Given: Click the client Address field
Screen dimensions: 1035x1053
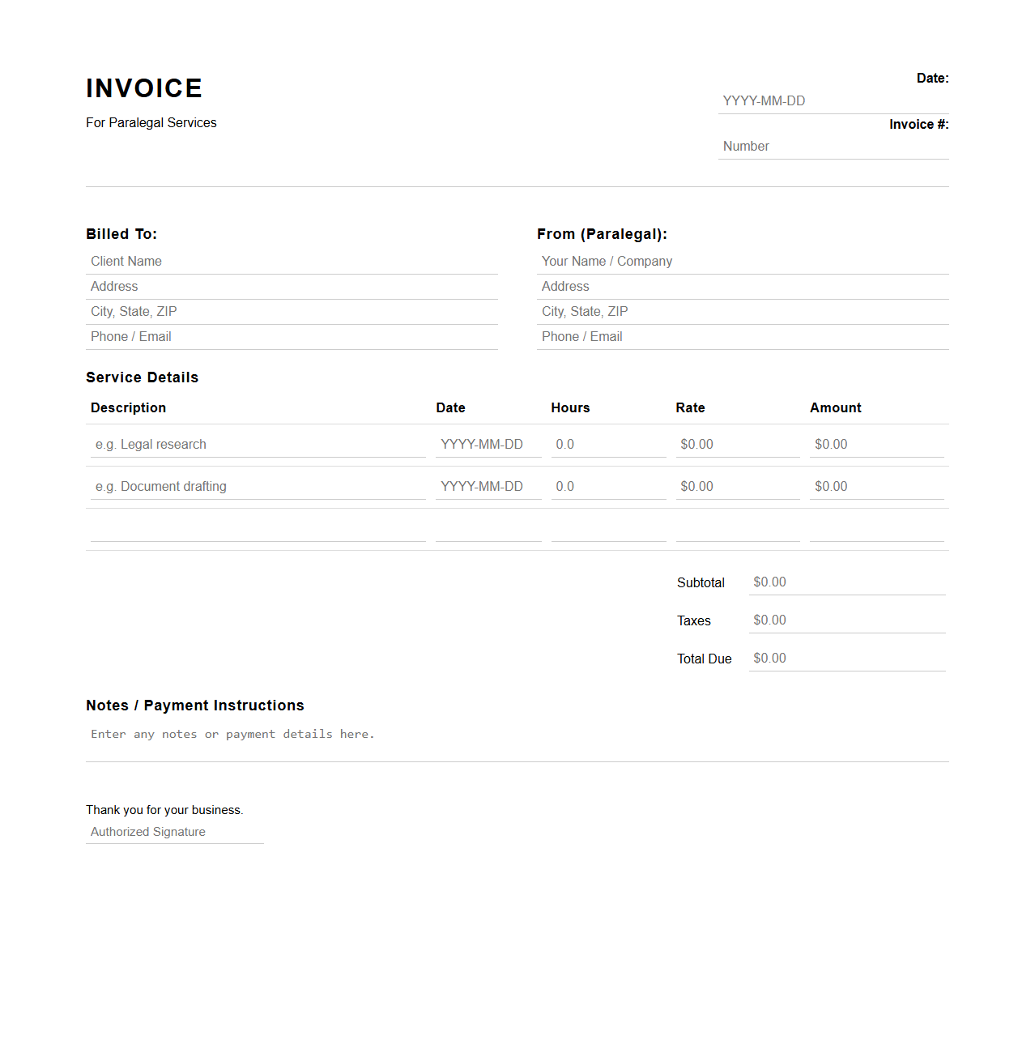Looking at the screenshot, I should 292,286.
